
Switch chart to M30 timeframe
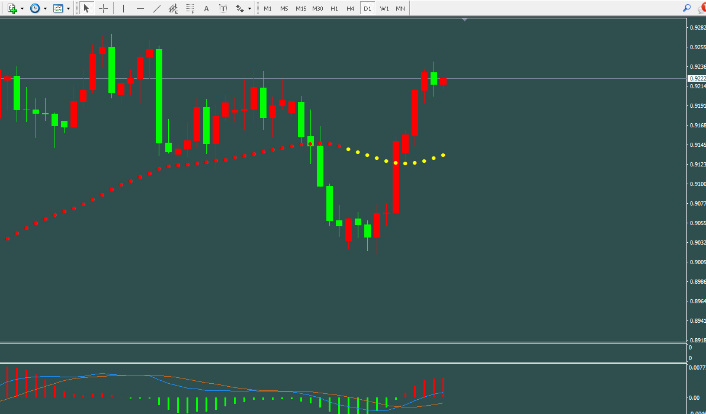(x=318, y=8)
